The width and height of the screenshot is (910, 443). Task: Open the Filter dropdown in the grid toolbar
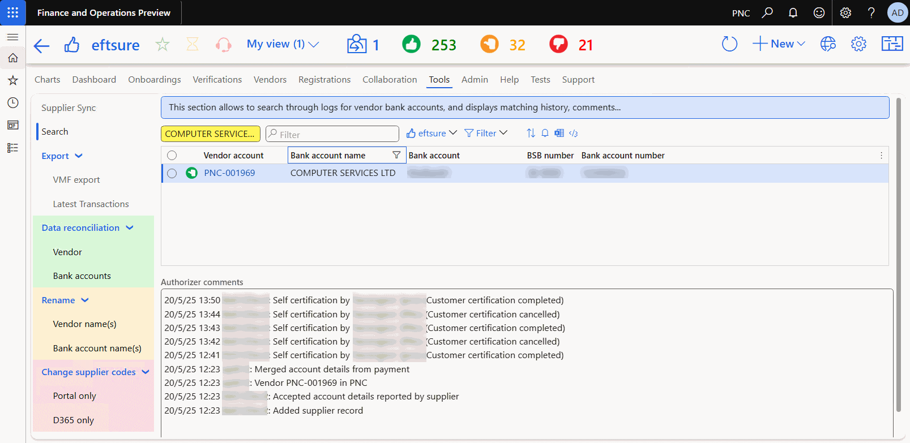click(x=486, y=133)
